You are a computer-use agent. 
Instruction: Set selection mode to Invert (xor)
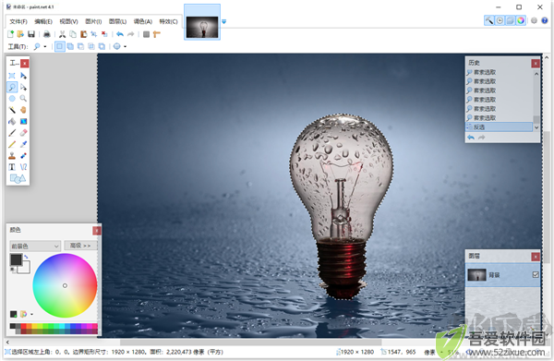[102, 46]
